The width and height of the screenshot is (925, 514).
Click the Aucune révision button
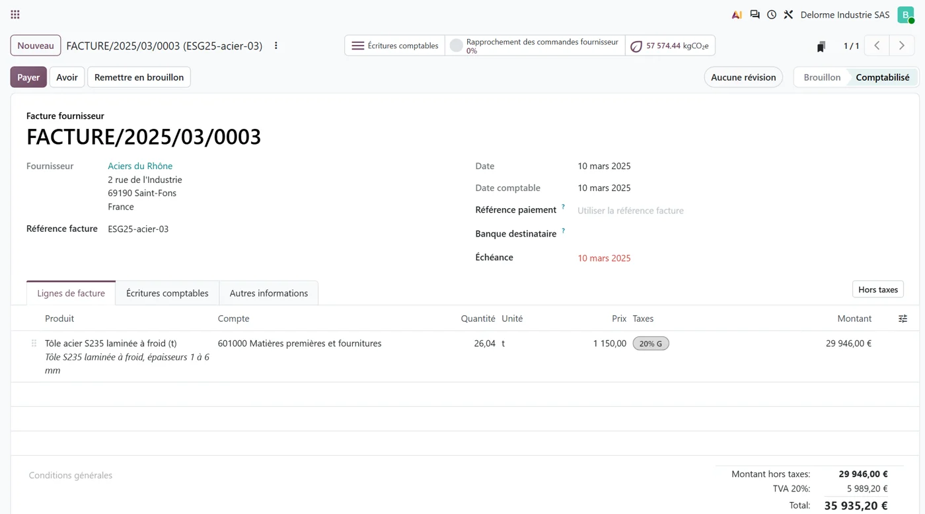(743, 77)
